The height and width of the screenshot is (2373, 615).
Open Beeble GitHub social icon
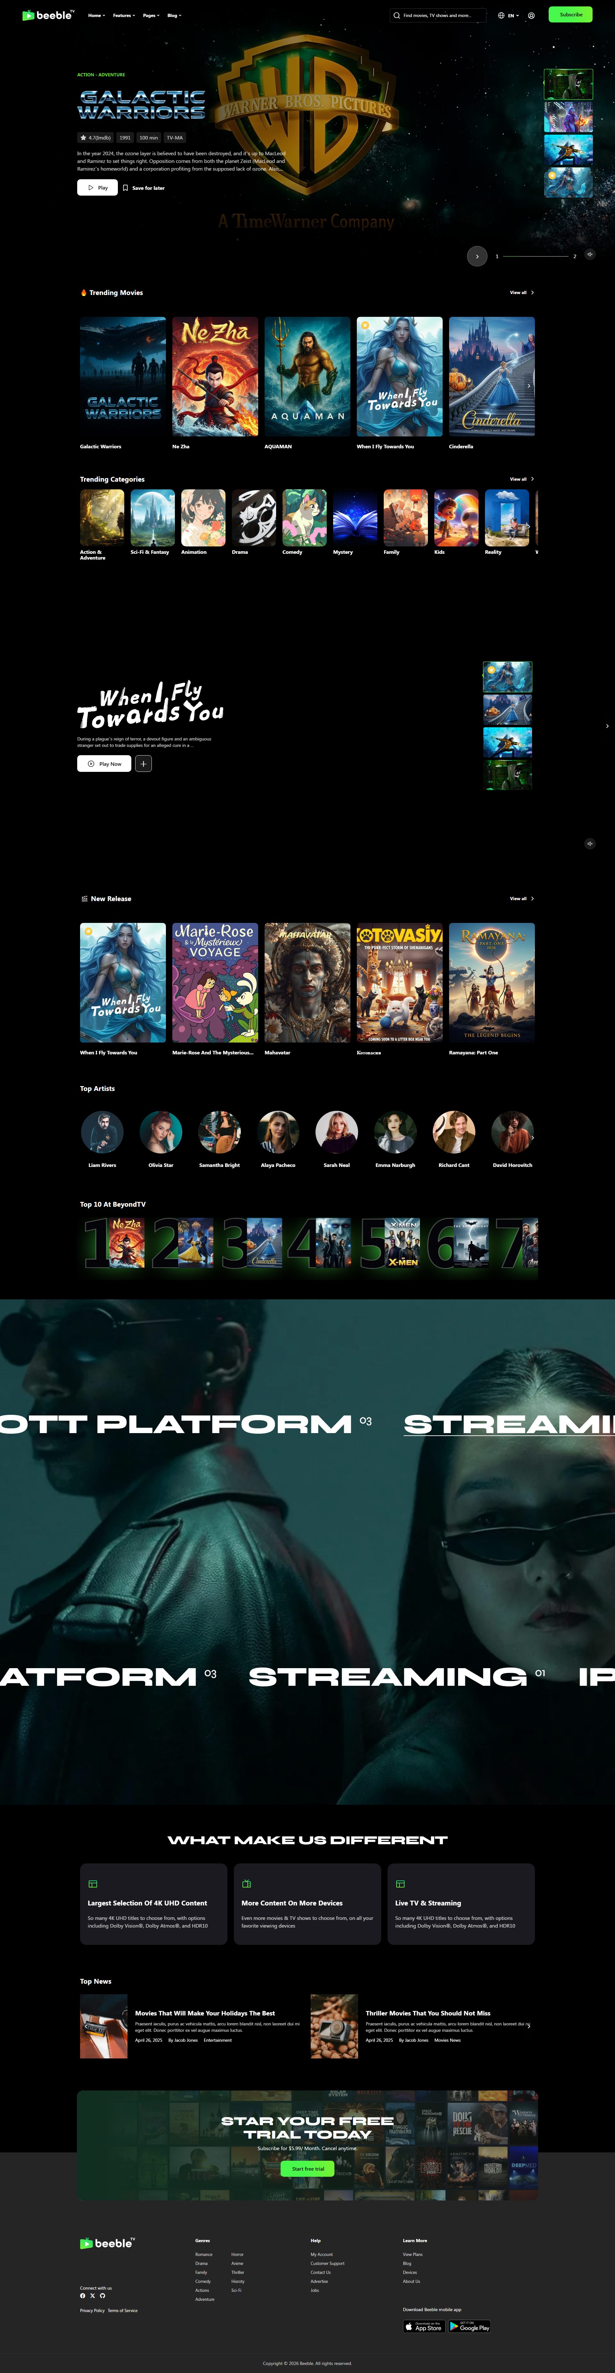pos(102,2296)
